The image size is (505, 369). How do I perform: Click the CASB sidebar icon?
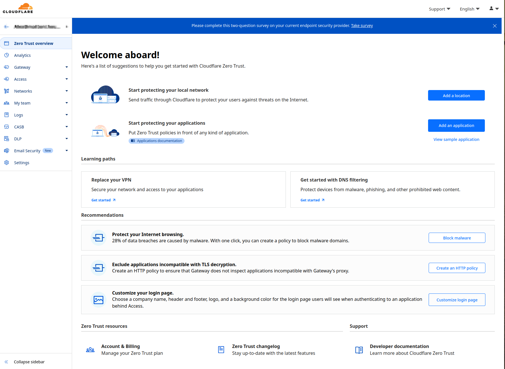(x=7, y=127)
